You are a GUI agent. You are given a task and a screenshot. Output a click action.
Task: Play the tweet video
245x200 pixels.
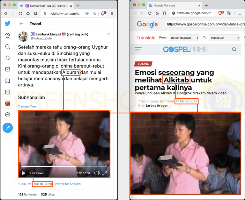pos(23,173)
